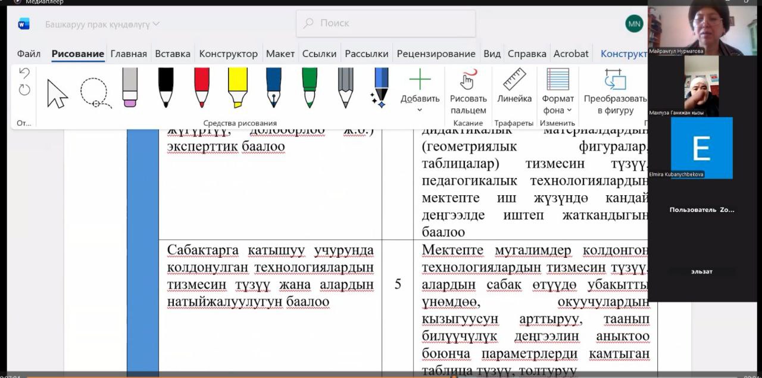Open the MN account avatar
The width and height of the screenshot is (762, 378).
tap(634, 23)
